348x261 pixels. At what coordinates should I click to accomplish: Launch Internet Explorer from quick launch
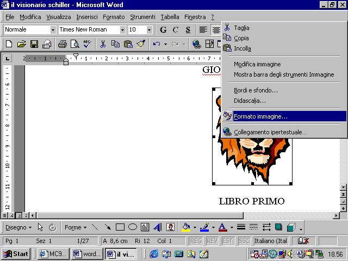(x=154, y=254)
